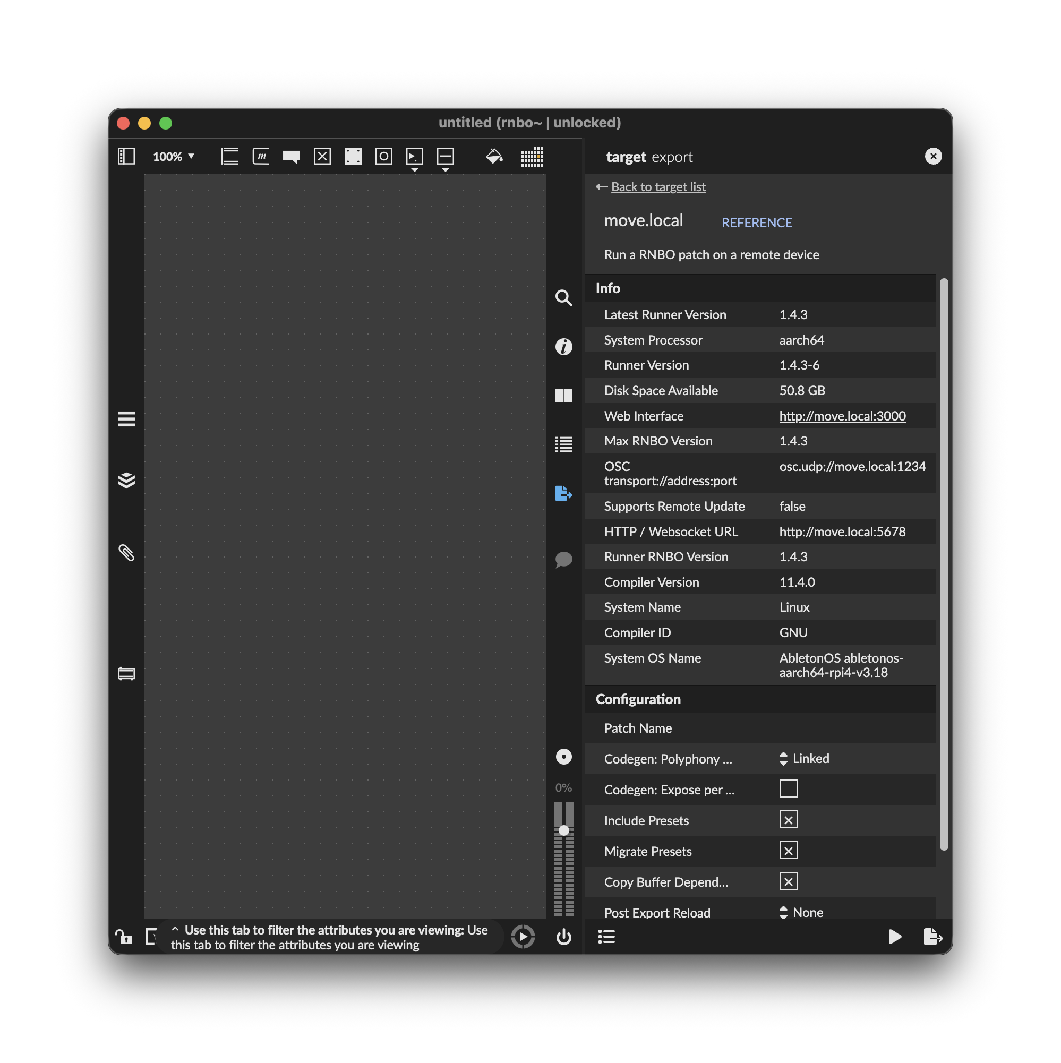The height and width of the screenshot is (1063, 1061).
Task: Open the paperclip snippets icon
Action: coord(126,552)
